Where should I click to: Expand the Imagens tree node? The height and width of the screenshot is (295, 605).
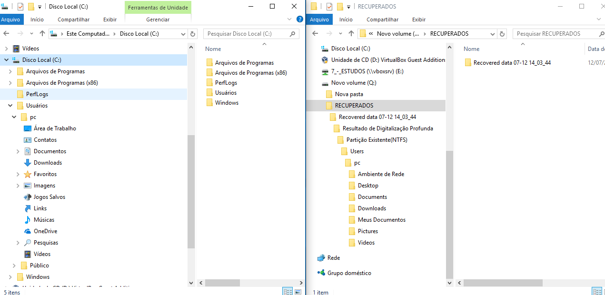click(18, 186)
